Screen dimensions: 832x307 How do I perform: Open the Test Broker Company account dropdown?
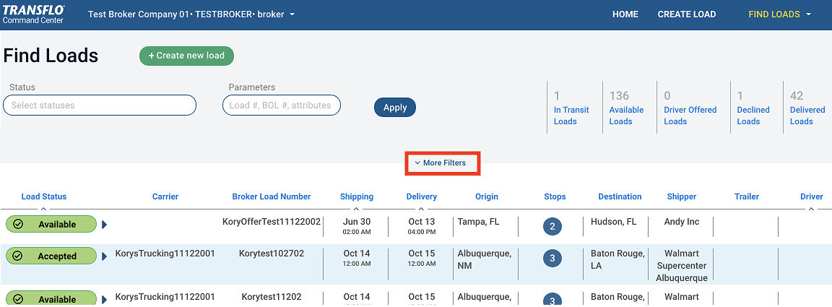click(191, 14)
